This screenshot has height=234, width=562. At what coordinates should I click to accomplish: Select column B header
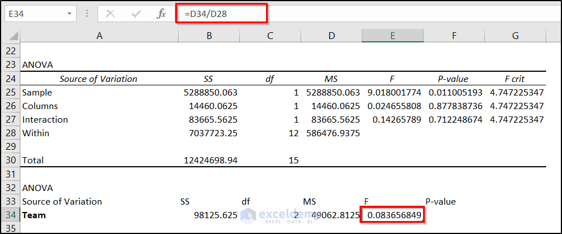[209, 36]
